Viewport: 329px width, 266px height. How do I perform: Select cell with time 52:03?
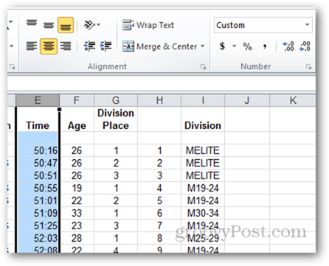[x=38, y=238]
